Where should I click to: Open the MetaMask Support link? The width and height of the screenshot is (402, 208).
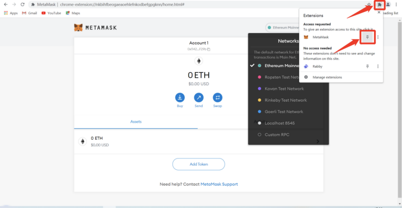(219, 184)
